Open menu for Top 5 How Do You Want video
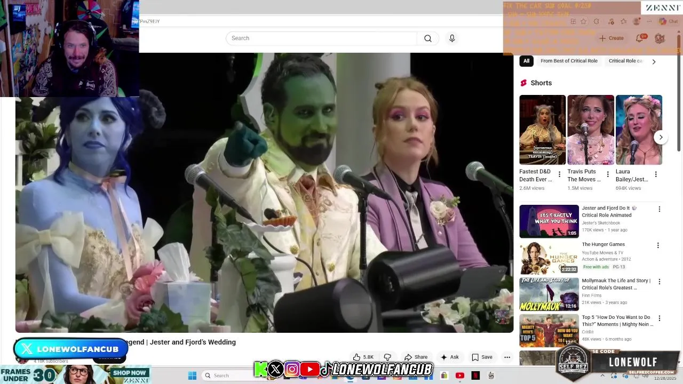 [659, 318]
